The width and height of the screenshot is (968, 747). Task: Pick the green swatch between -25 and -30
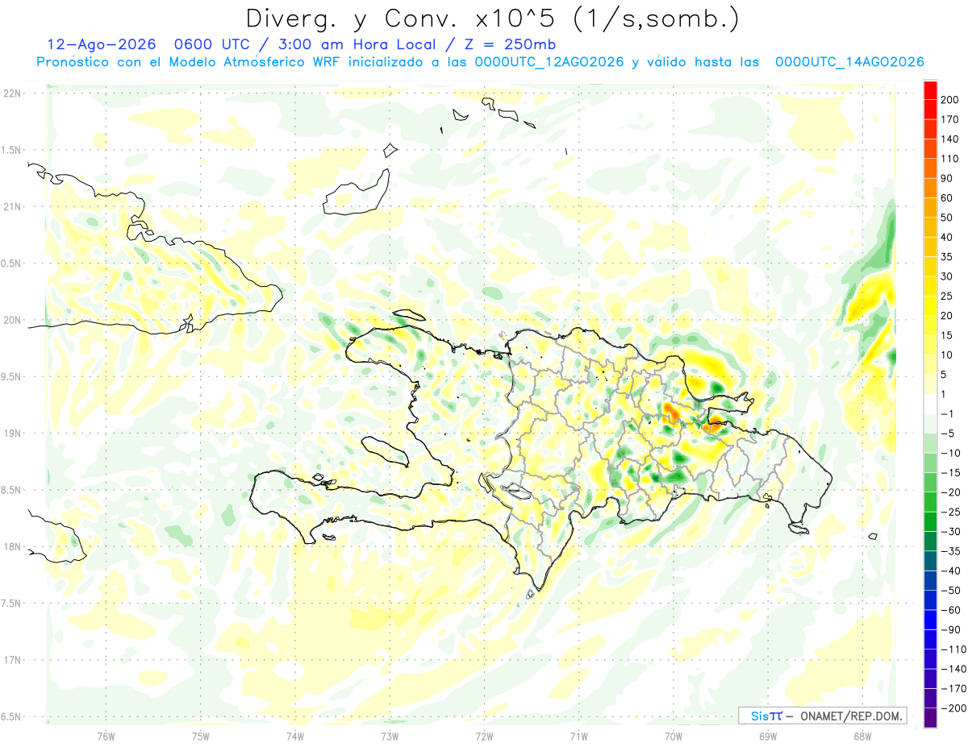pyautogui.click(x=930, y=521)
